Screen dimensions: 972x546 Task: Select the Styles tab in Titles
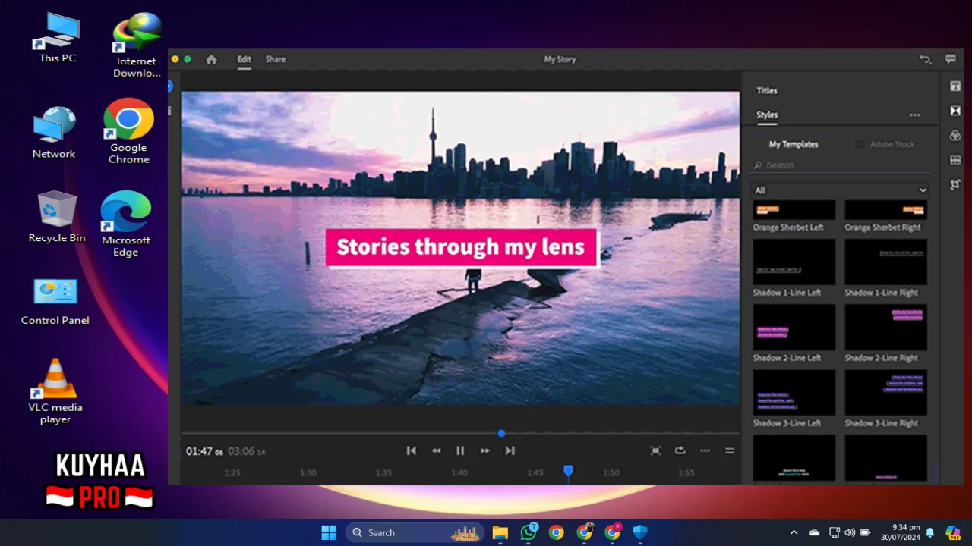click(767, 115)
